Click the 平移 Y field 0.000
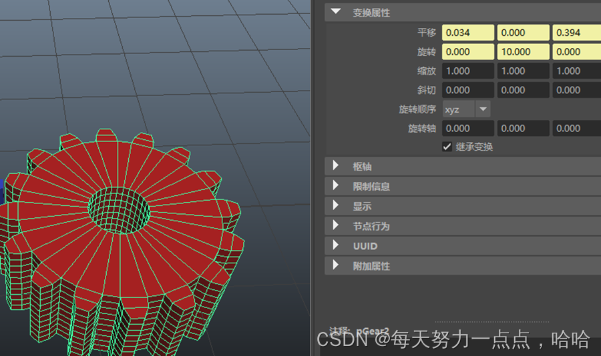 [x=523, y=33]
